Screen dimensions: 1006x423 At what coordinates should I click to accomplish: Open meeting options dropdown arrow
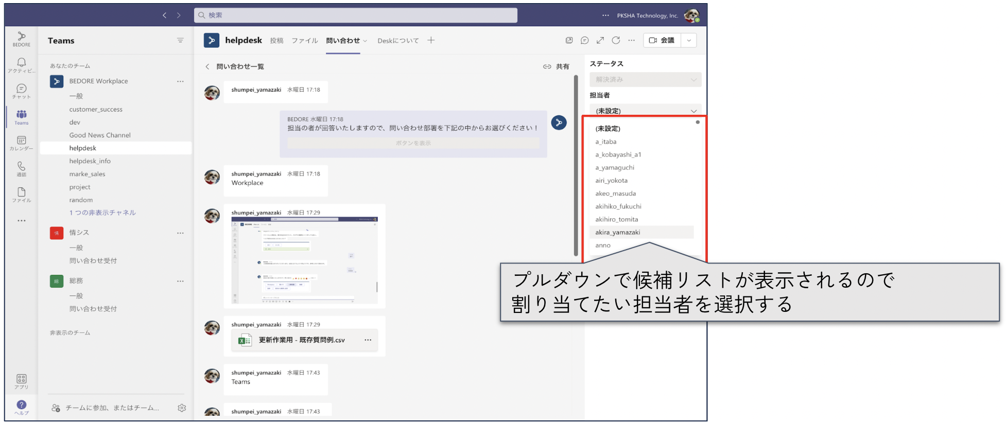pos(689,40)
